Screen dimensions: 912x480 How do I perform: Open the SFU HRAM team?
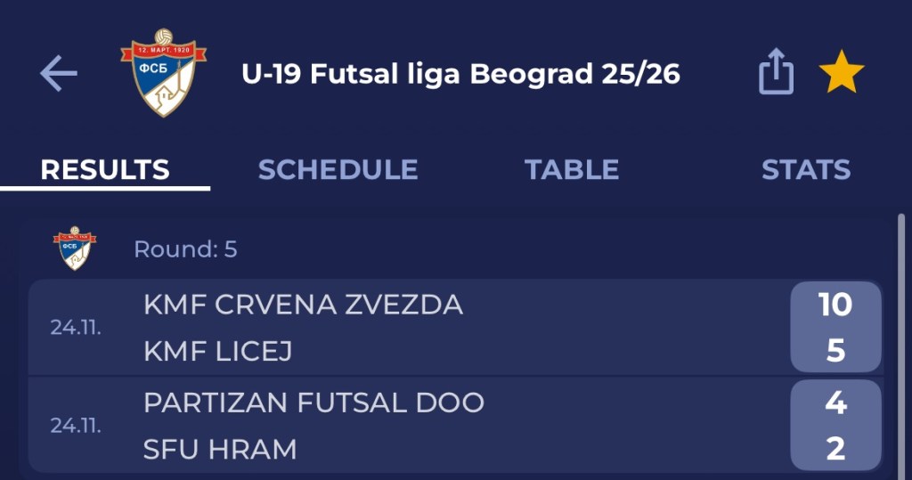point(220,450)
